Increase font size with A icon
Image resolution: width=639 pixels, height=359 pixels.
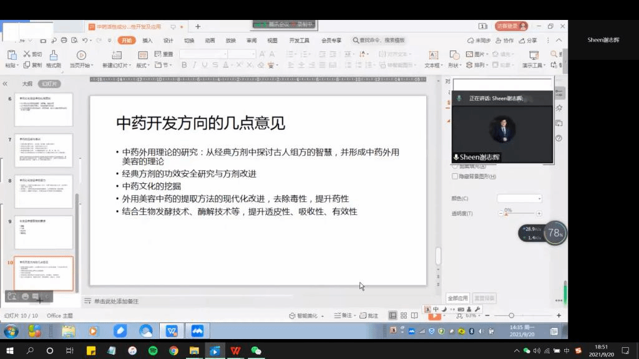pyautogui.click(x=262, y=54)
